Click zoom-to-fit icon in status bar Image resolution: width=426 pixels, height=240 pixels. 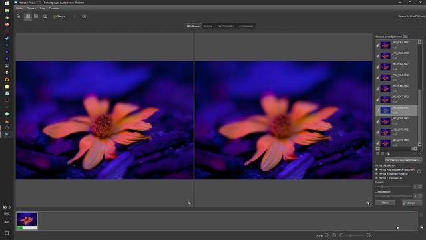[327, 235]
